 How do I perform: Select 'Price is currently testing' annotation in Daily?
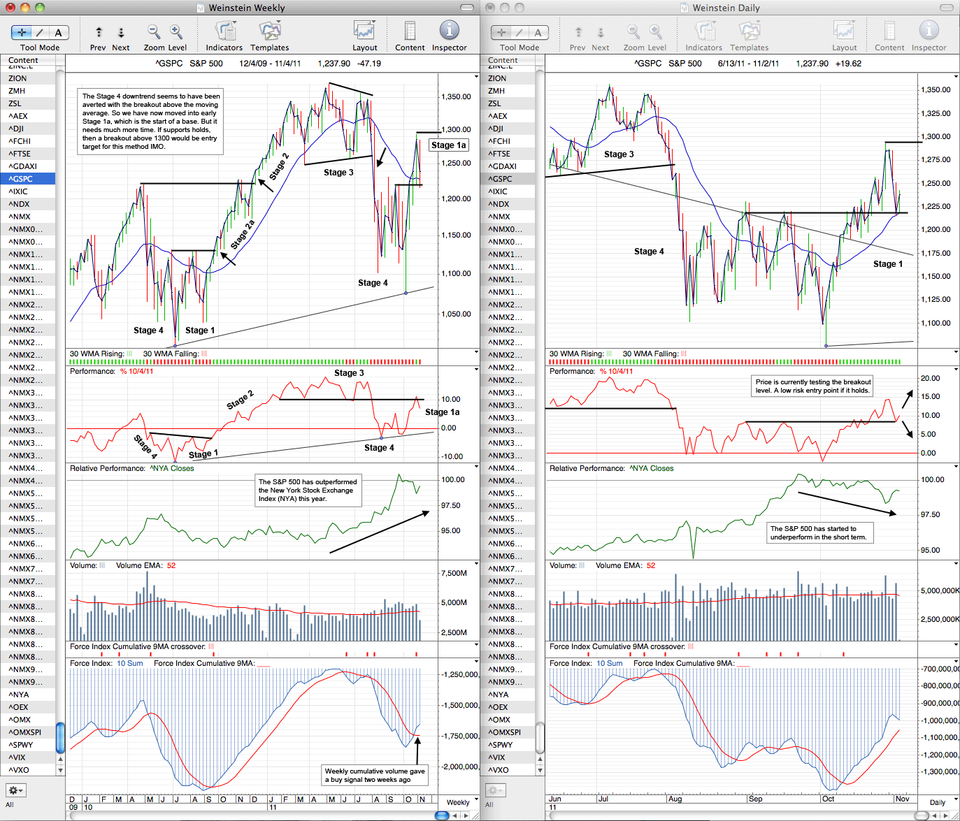[813, 386]
